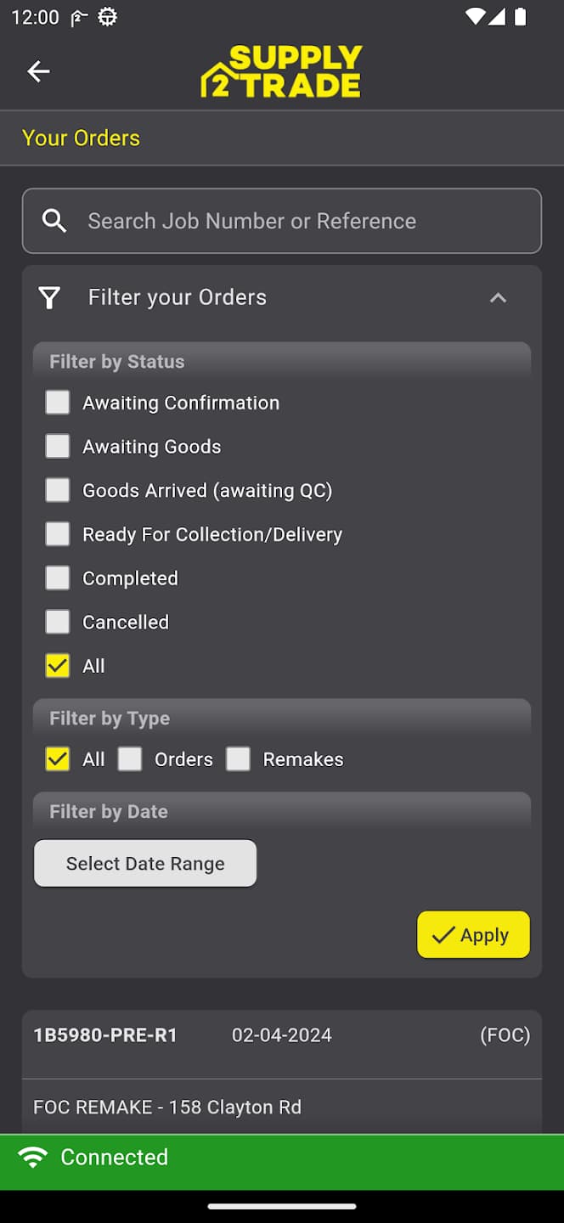The width and height of the screenshot is (564, 1223).
Task: Click the checkmark icon inside Apply button
Action: tap(443, 934)
